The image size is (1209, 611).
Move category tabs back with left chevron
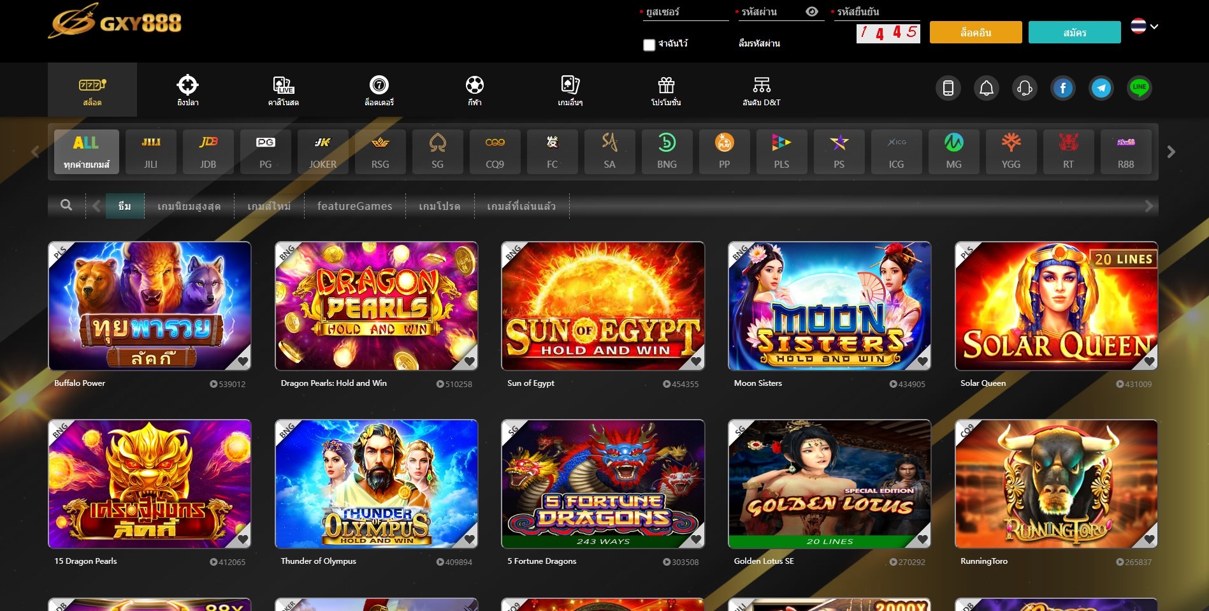96,206
